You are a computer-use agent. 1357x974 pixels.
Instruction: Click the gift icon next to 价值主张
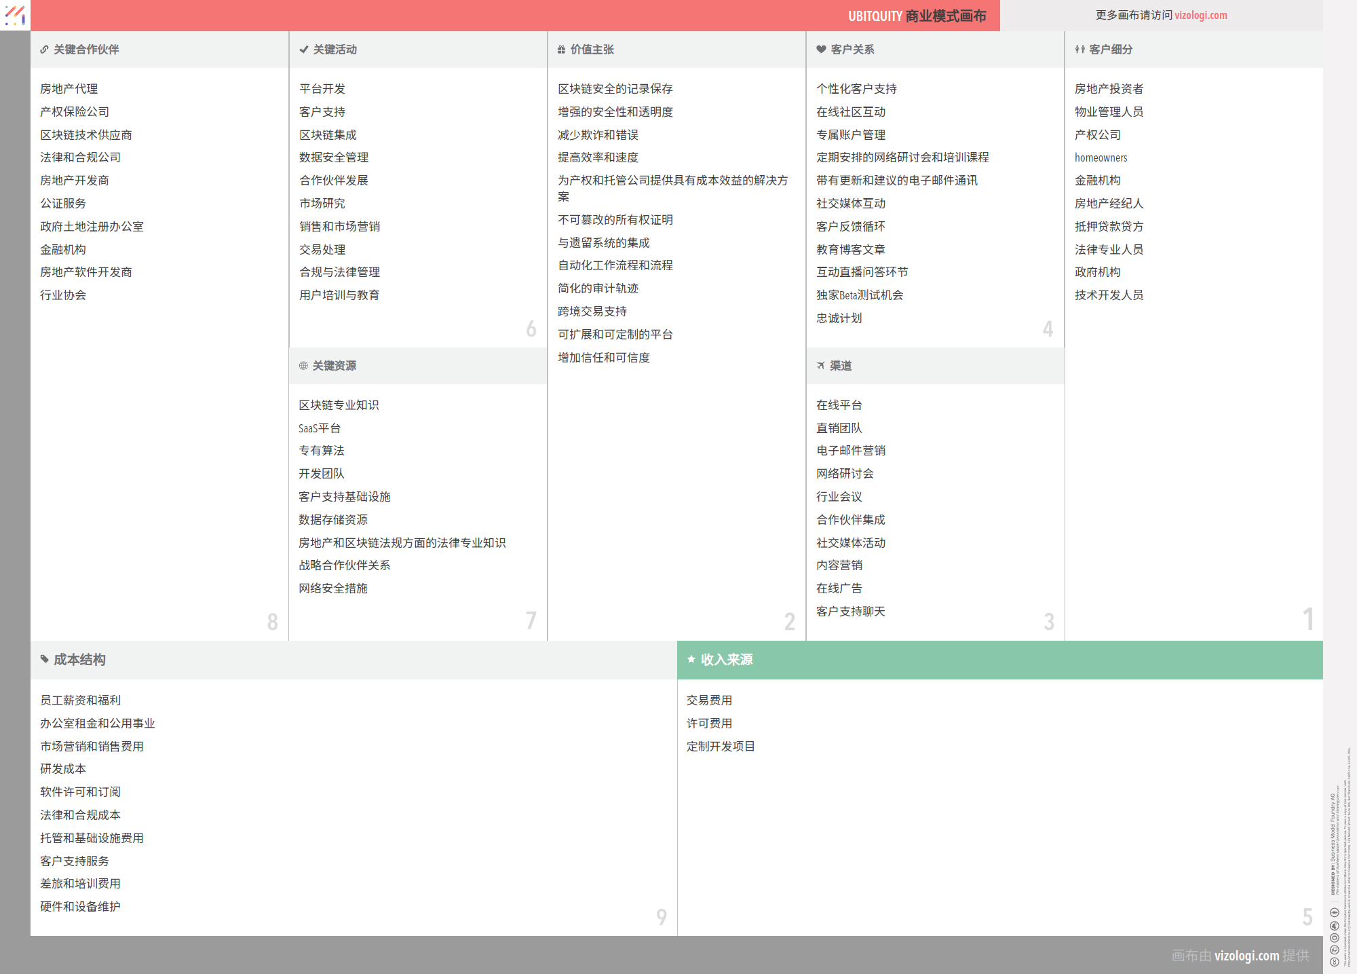[560, 49]
